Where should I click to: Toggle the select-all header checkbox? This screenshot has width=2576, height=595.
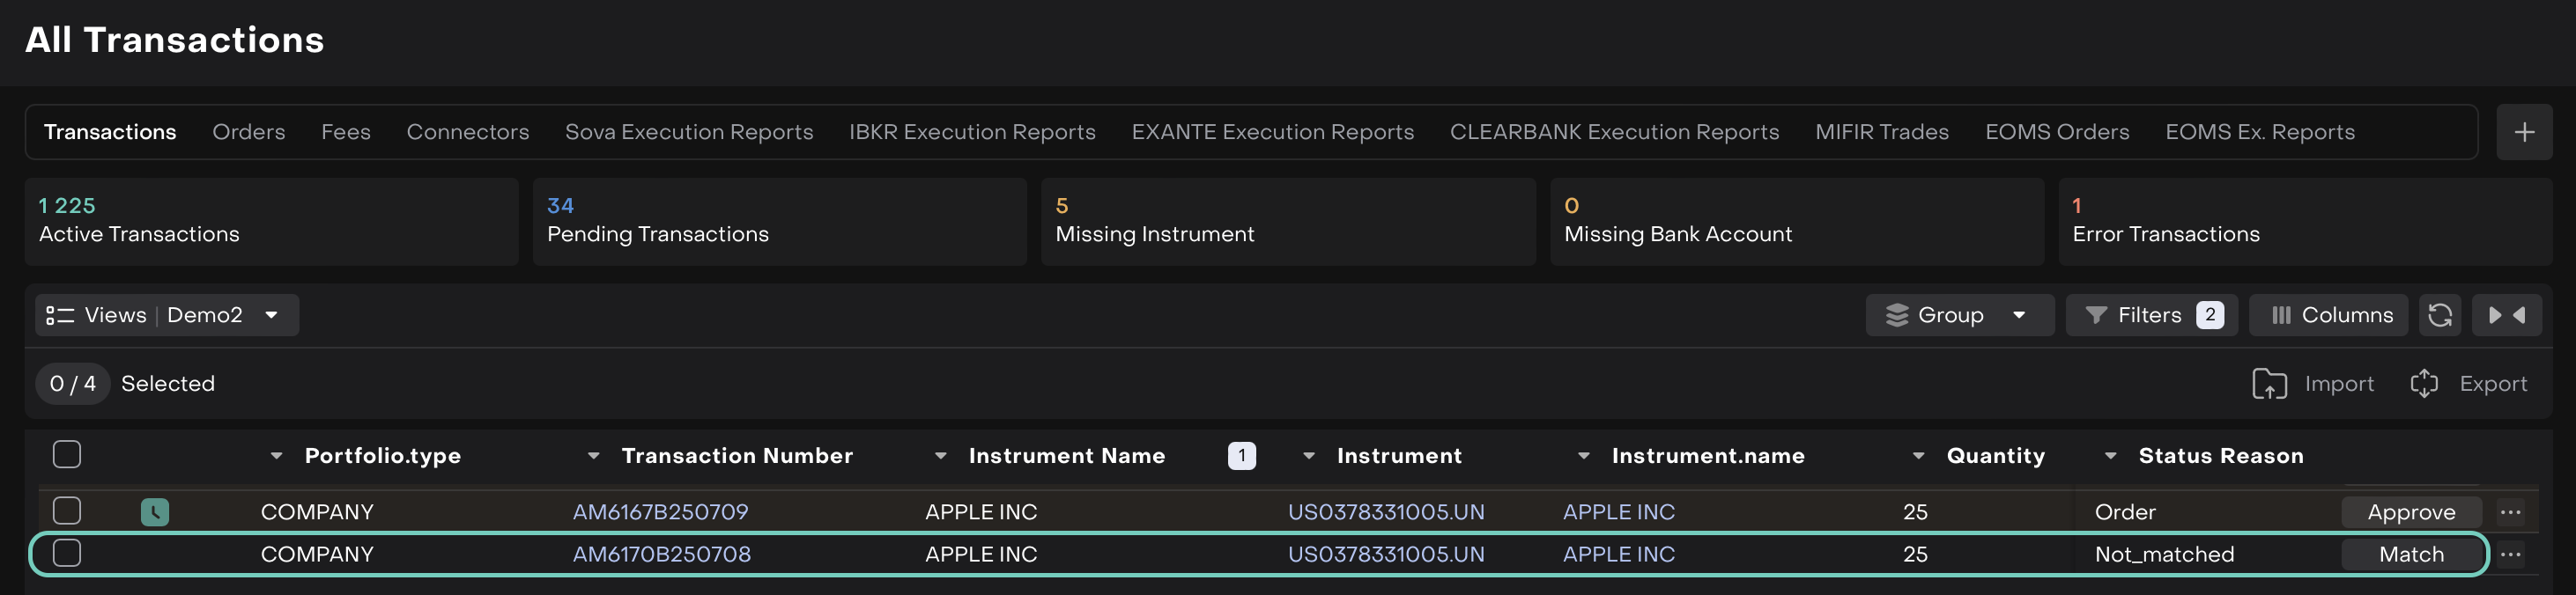click(67, 454)
